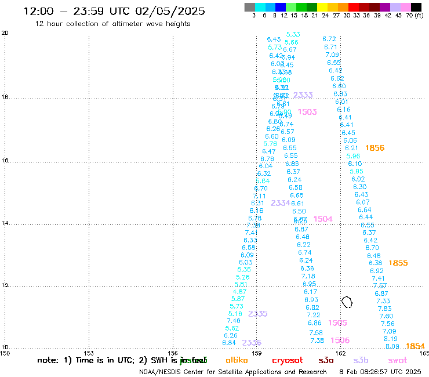Click the wave height value 8.19
429x377 pixels.
(x=391, y=339)
